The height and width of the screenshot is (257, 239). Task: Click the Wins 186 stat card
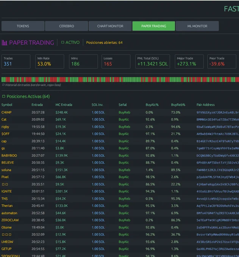pos(83,62)
